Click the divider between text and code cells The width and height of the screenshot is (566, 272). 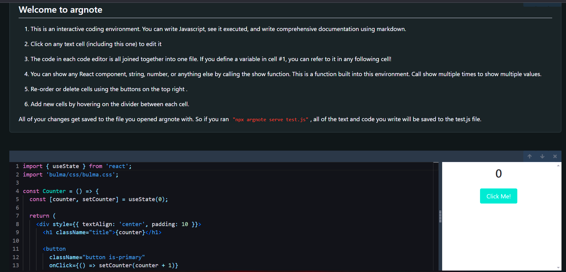[285, 142]
